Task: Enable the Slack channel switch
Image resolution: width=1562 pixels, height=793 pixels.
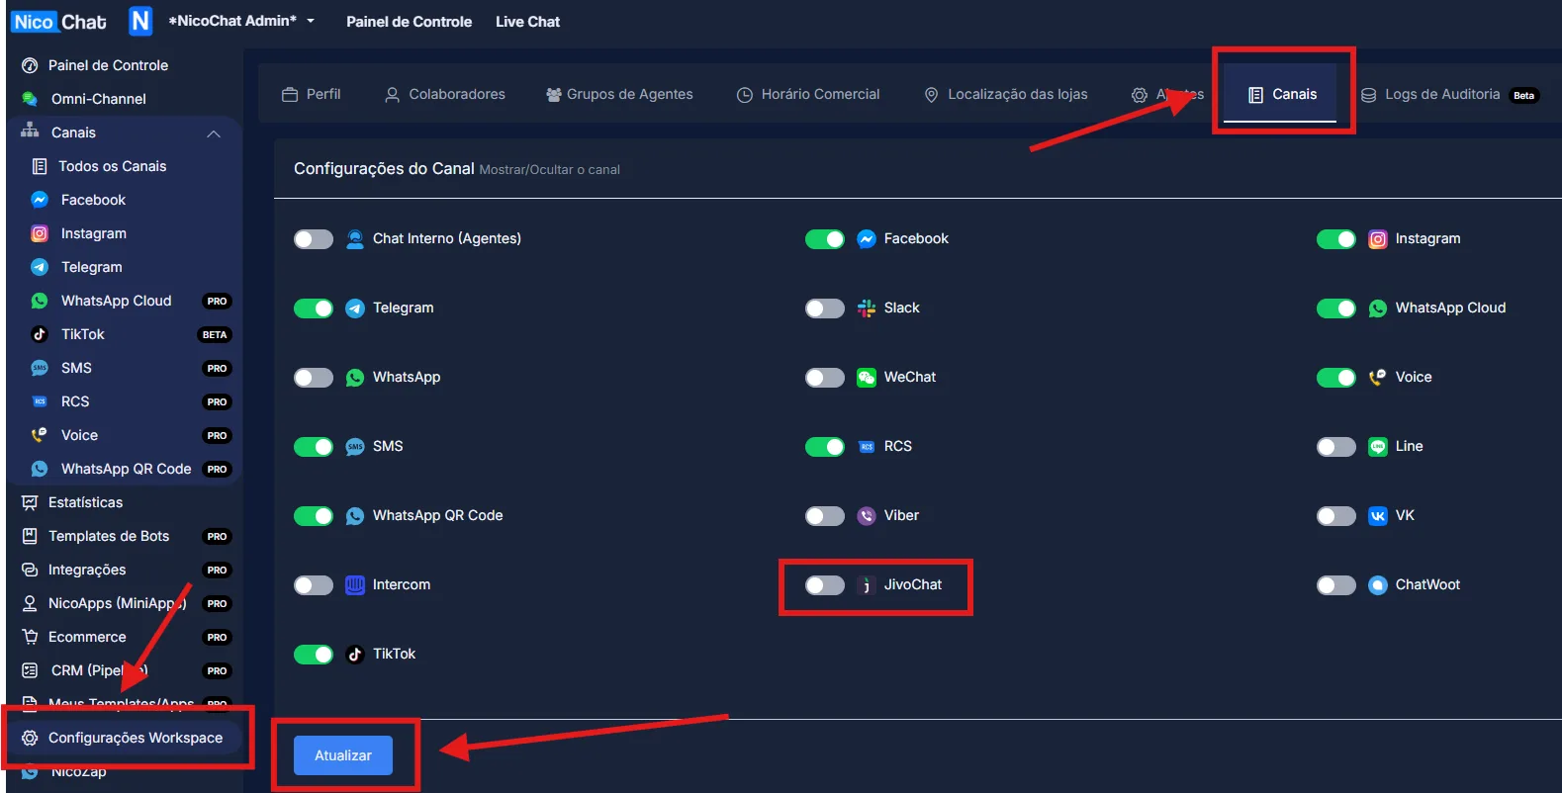Action: [x=825, y=308]
